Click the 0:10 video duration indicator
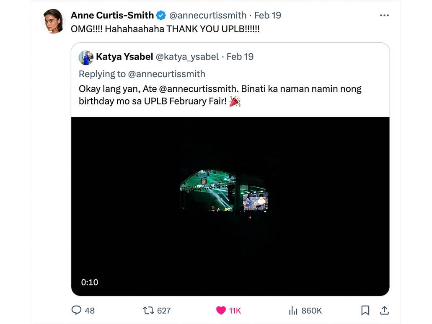 click(89, 282)
